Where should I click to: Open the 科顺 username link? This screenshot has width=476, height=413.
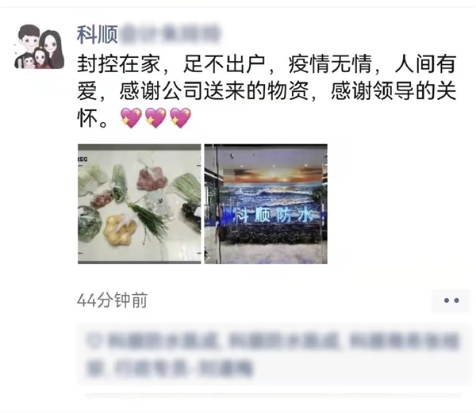(x=98, y=35)
